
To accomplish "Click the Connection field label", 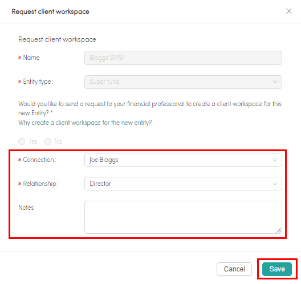I will point(39,160).
